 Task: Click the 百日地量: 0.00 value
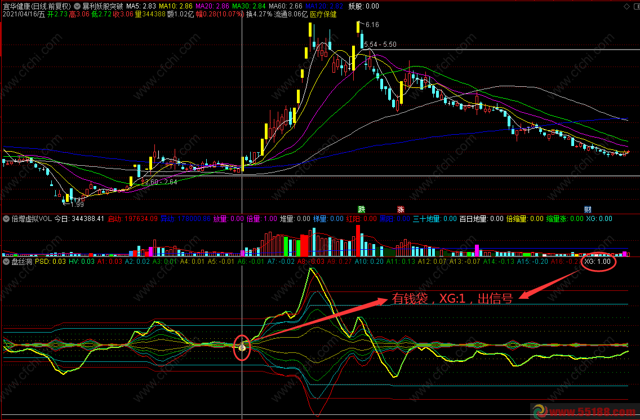[482, 219]
